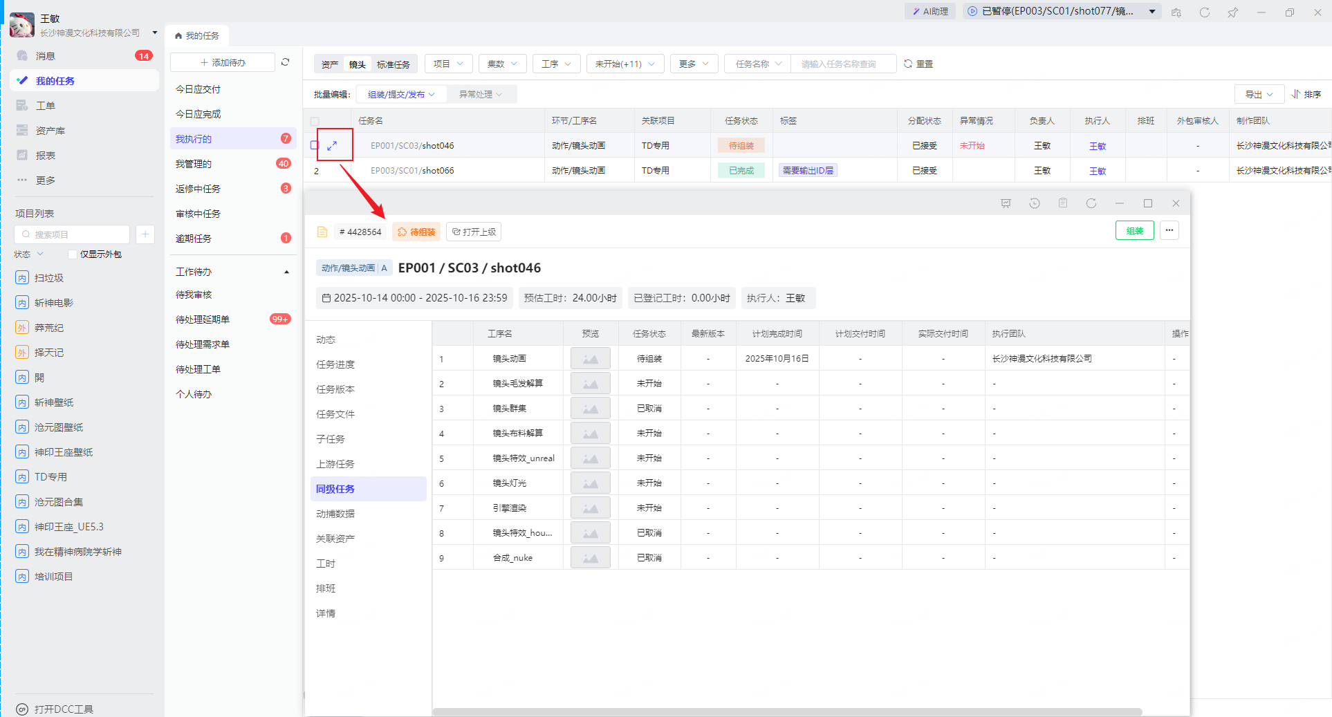Toggle the select-all checkbox in table header

(x=315, y=121)
